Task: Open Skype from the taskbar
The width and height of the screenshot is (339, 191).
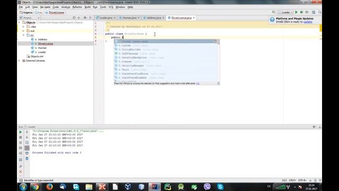Action: [220, 187]
